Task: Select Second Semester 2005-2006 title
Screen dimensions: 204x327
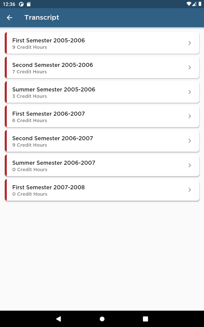Action: (53, 65)
